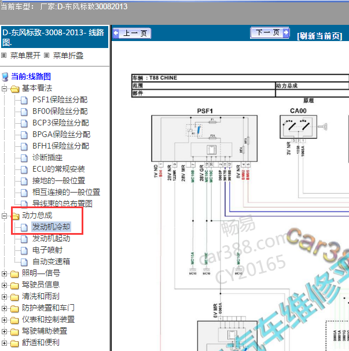Expand the 仪表和控制装置 folder
349x351 pixels.
4,320
